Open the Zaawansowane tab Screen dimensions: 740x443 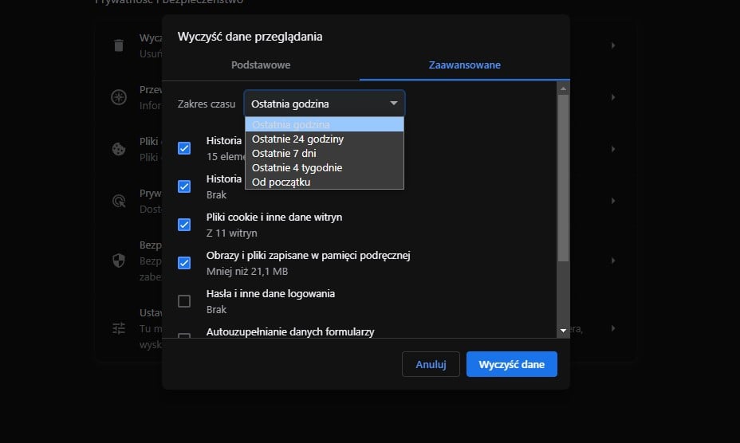(x=464, y=65)
